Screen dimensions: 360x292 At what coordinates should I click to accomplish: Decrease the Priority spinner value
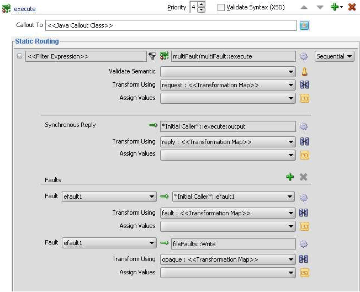tap(202, 9)
